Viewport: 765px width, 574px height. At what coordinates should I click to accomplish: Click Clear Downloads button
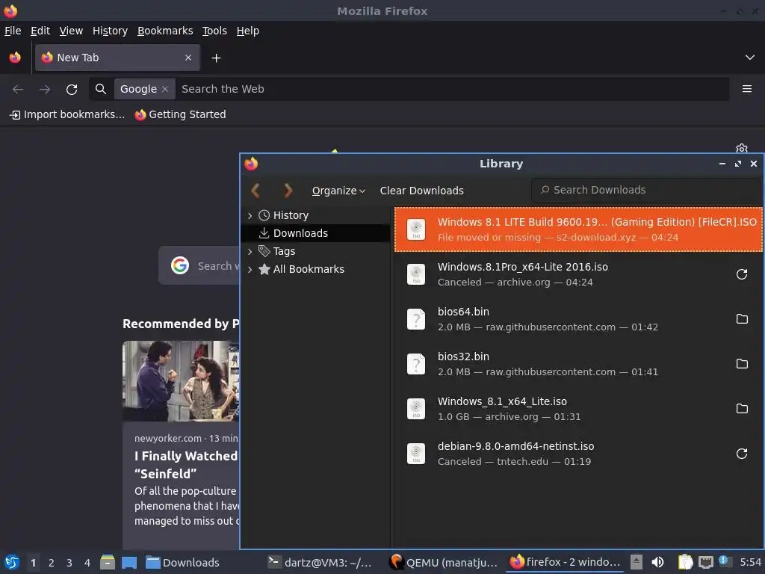click(x=422, y=191)
